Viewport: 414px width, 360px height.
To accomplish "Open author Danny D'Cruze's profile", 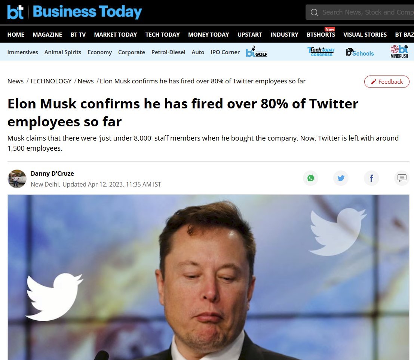I will (x=52, y=173).
